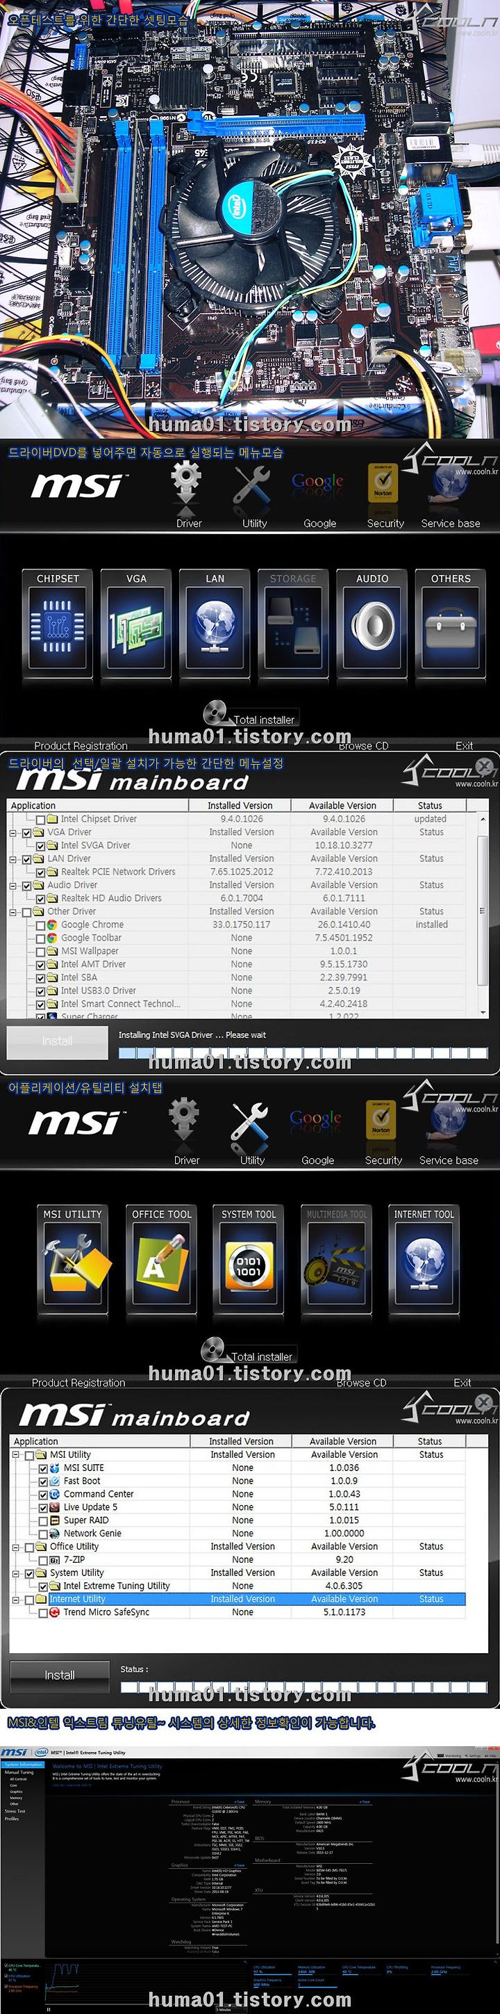Image resolution: width=500 pixels, height=2014 pixels.
Task: Check the Intel Chipset Driver checkbox
Action: click(40, 820)
